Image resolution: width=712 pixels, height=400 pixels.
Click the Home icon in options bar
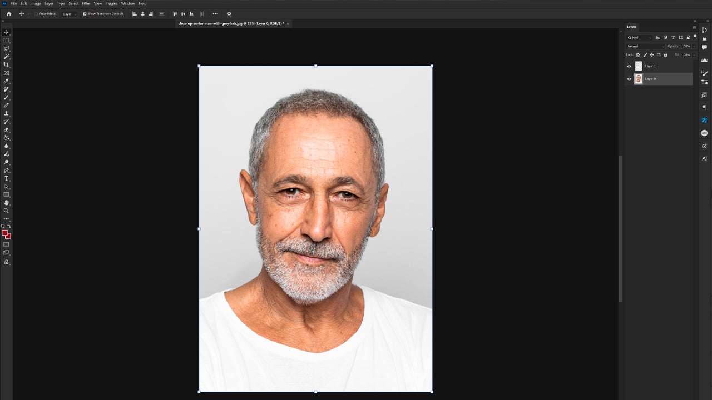(x=9, y=14)
